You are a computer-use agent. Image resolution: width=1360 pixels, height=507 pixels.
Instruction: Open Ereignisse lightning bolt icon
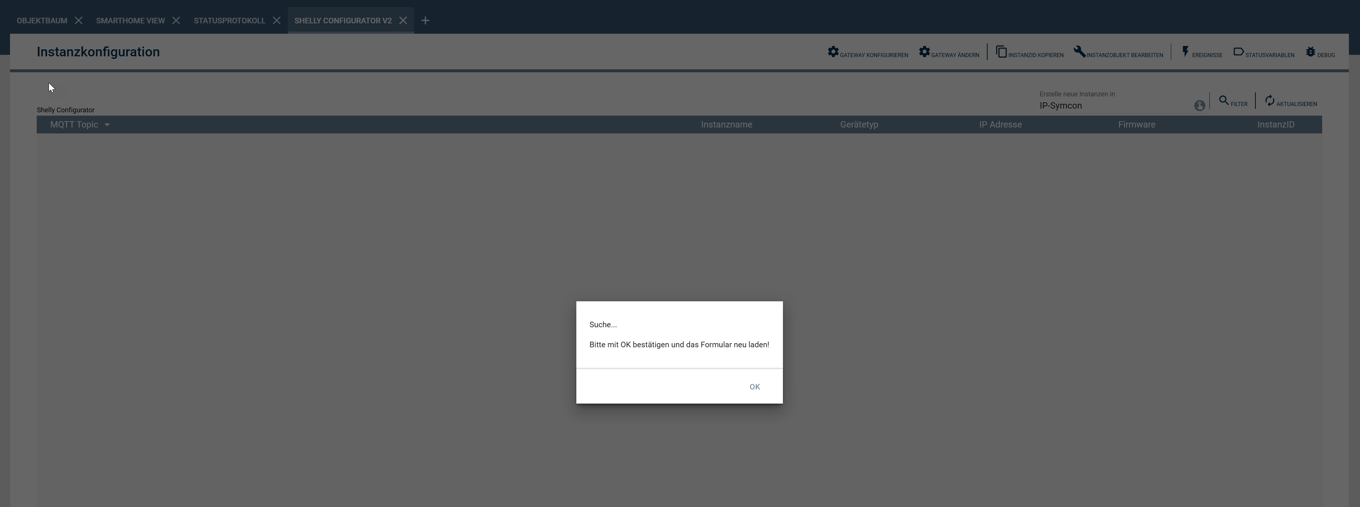(x=1185, y=52)
